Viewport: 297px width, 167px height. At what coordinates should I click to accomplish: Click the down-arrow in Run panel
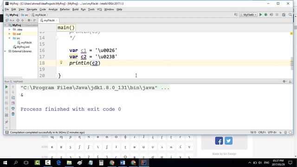click(x=13, y=92)
